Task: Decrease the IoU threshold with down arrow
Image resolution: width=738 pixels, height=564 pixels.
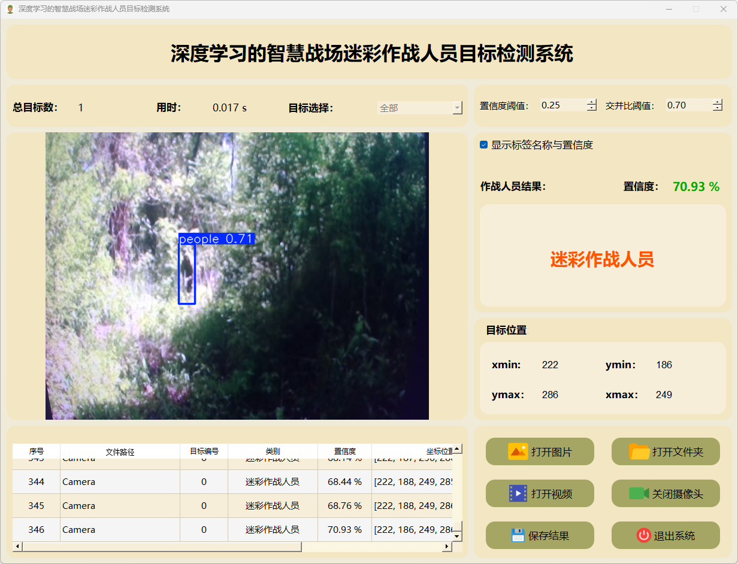Action: (717, 108)
